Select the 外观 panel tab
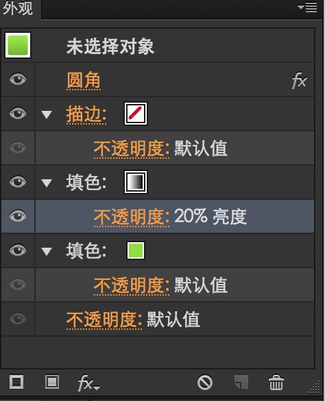The image size is (325, 401). tap(18, 8)
